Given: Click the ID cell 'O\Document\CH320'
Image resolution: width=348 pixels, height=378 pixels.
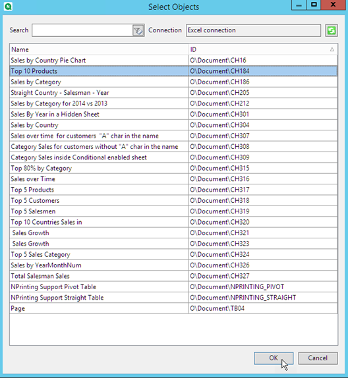Looking at the screenshot, I should 263,222.
